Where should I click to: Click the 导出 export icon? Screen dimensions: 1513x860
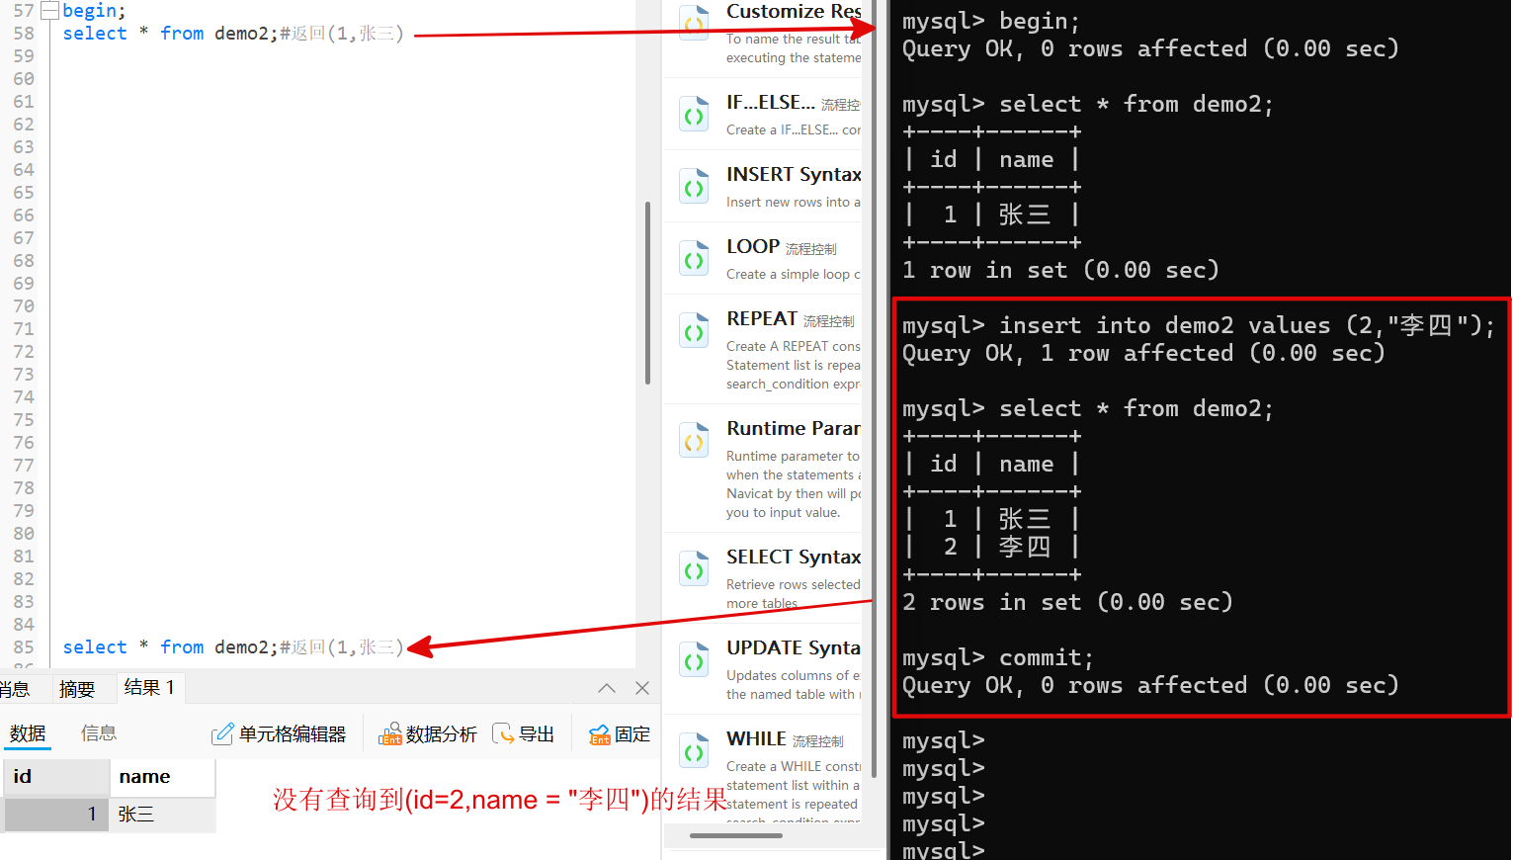point(503,734)
